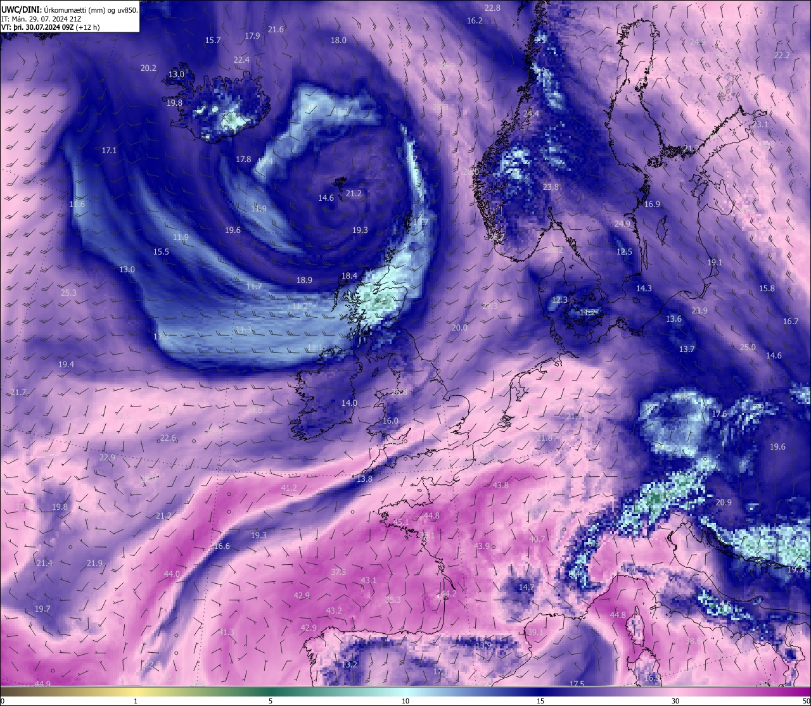Click the 20.0 value in the North Sea
This screenshot has height=706, width=811.
click(x=459, y=328)
